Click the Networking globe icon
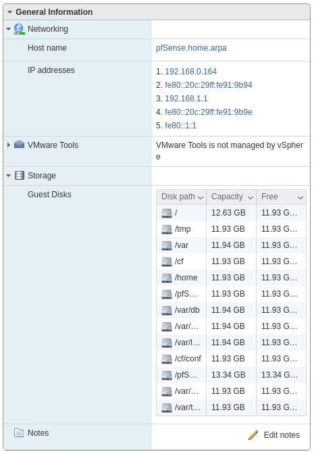Viewport: 314px width, 452px height. pos(20,29)
